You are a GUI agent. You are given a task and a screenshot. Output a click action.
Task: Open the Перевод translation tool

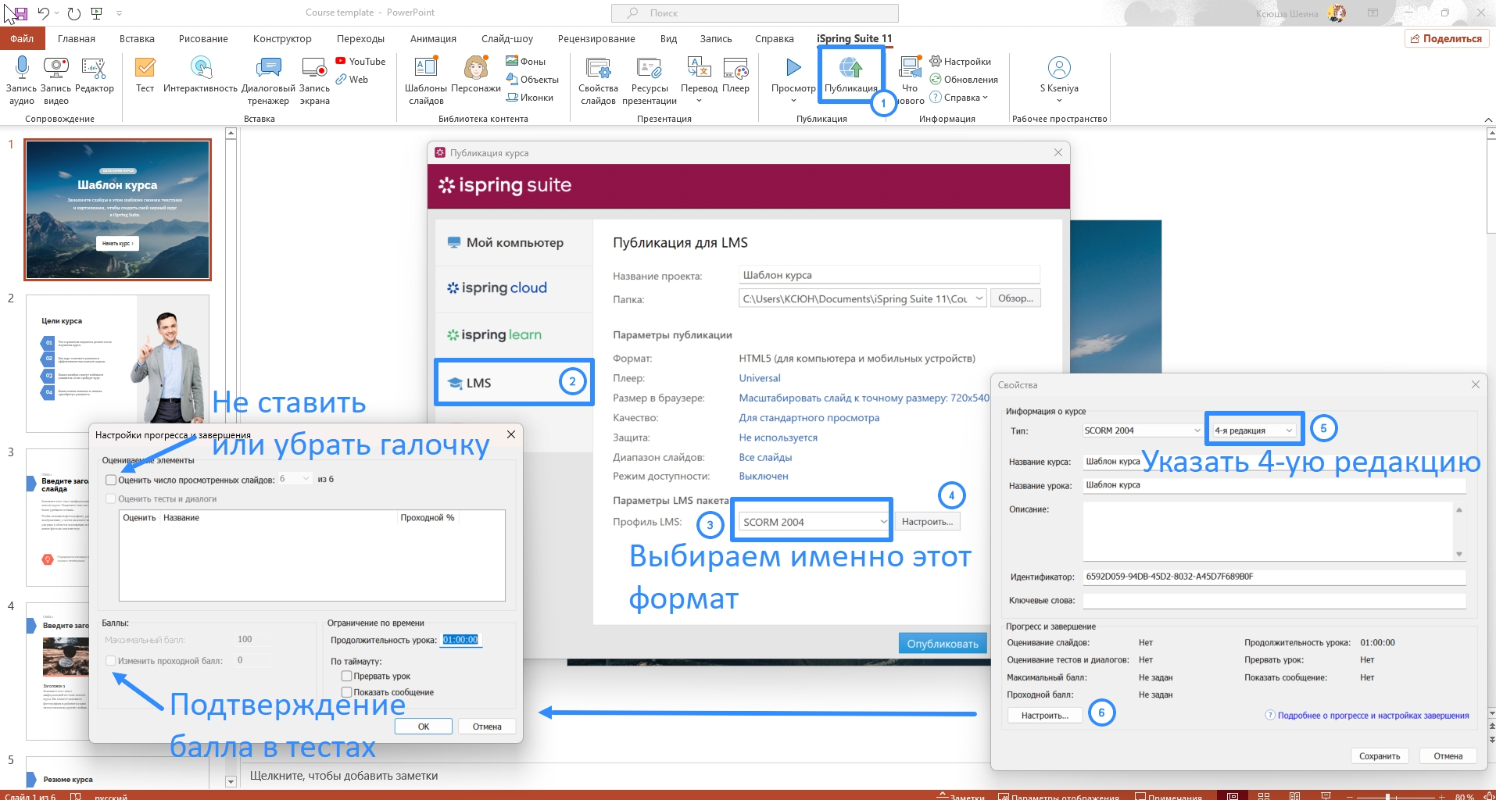click(699, 79)
